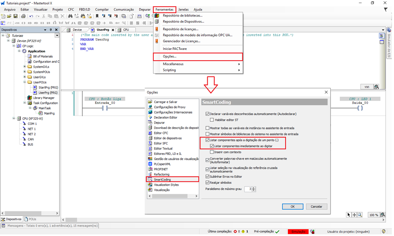Enable the Habilitar editor ST checkbox
The height and width of the screenshot is (236, 394).
tap(212, 120)
